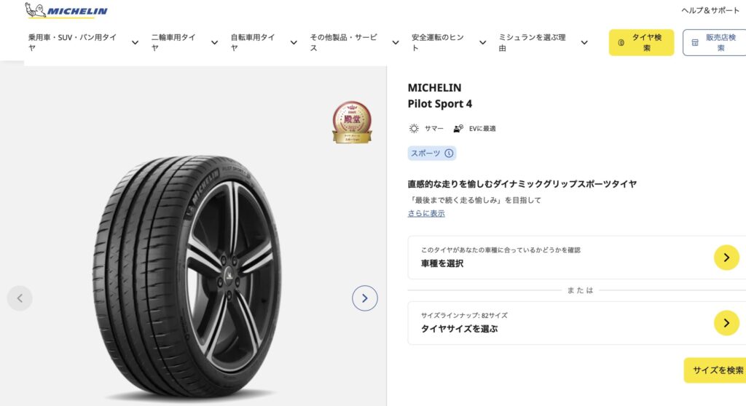
Task: Open ヘルプ&サポート link
Action: 710,10
